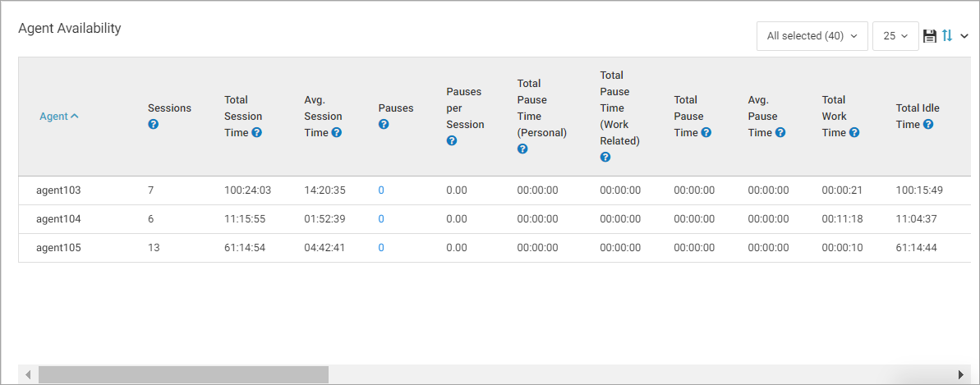980x385 pixels.
Task: Click Pauses value 0 for agent104
Action: (x=381, y=218)
